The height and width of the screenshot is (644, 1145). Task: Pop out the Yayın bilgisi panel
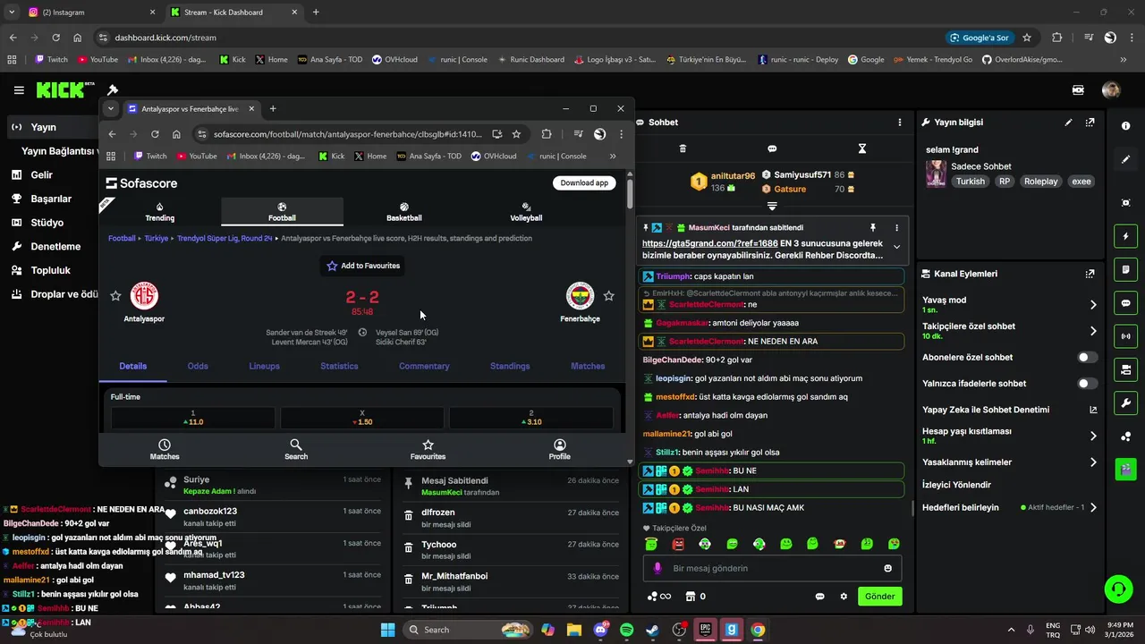(1090, 122)
